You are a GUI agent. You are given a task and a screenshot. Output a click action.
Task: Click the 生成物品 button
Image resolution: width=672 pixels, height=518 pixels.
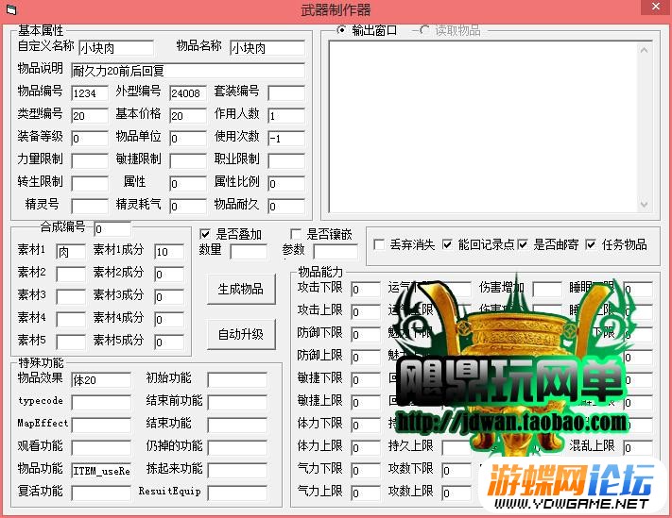tap(241, 289)
